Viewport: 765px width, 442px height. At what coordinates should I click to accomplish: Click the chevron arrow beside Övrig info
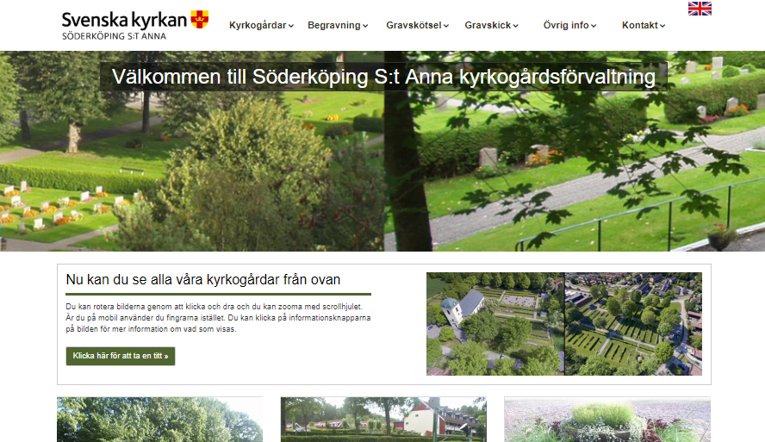[x=594, y=26]
